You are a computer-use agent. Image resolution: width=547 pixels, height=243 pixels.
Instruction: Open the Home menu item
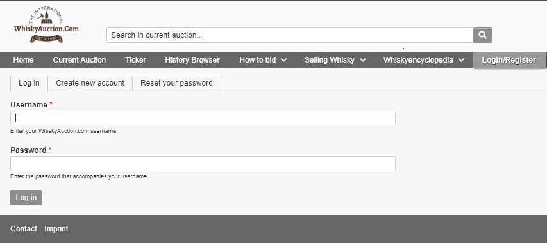(23, 60)
